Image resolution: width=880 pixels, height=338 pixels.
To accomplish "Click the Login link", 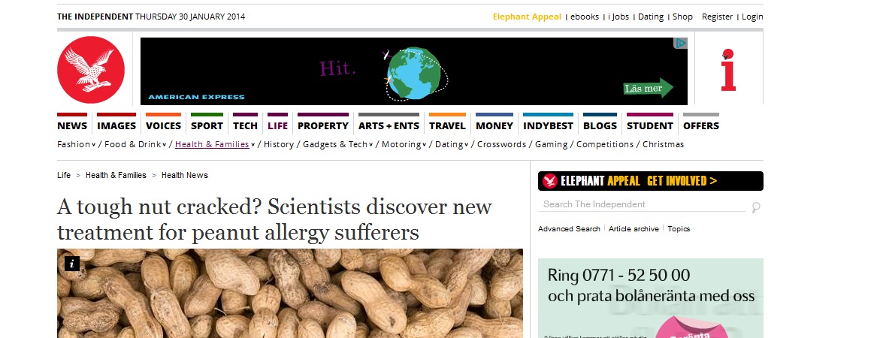I will 752,17.
